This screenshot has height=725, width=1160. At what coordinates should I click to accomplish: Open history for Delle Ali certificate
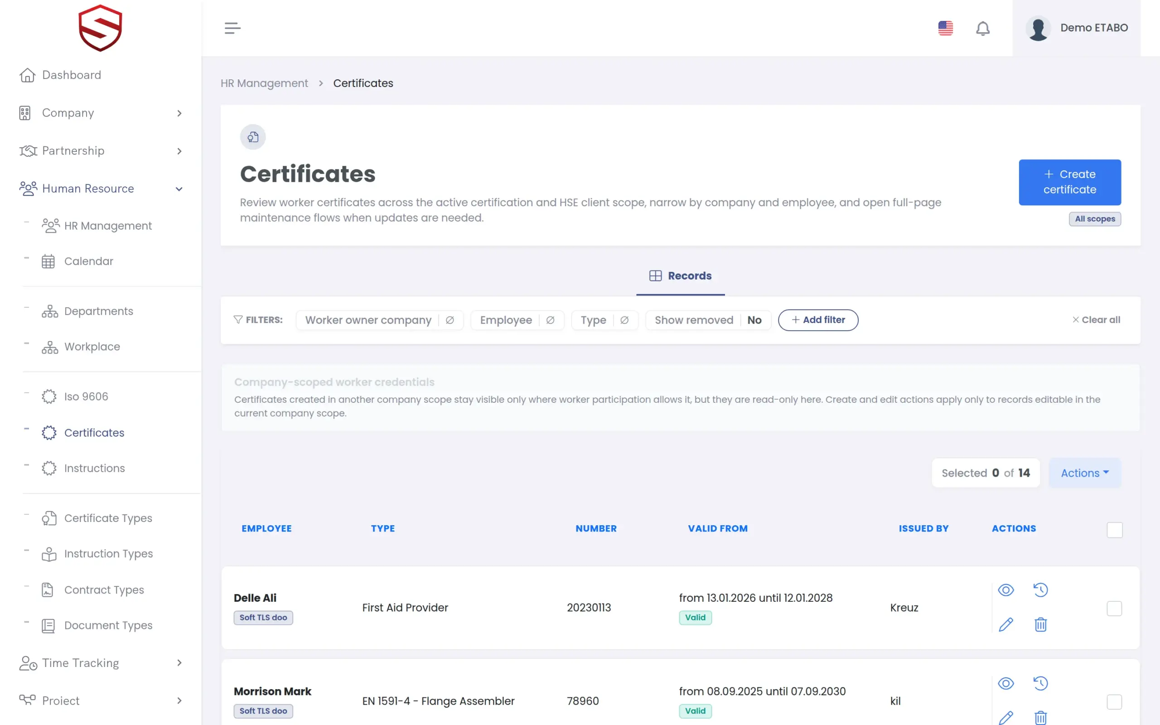point(1040,590)
